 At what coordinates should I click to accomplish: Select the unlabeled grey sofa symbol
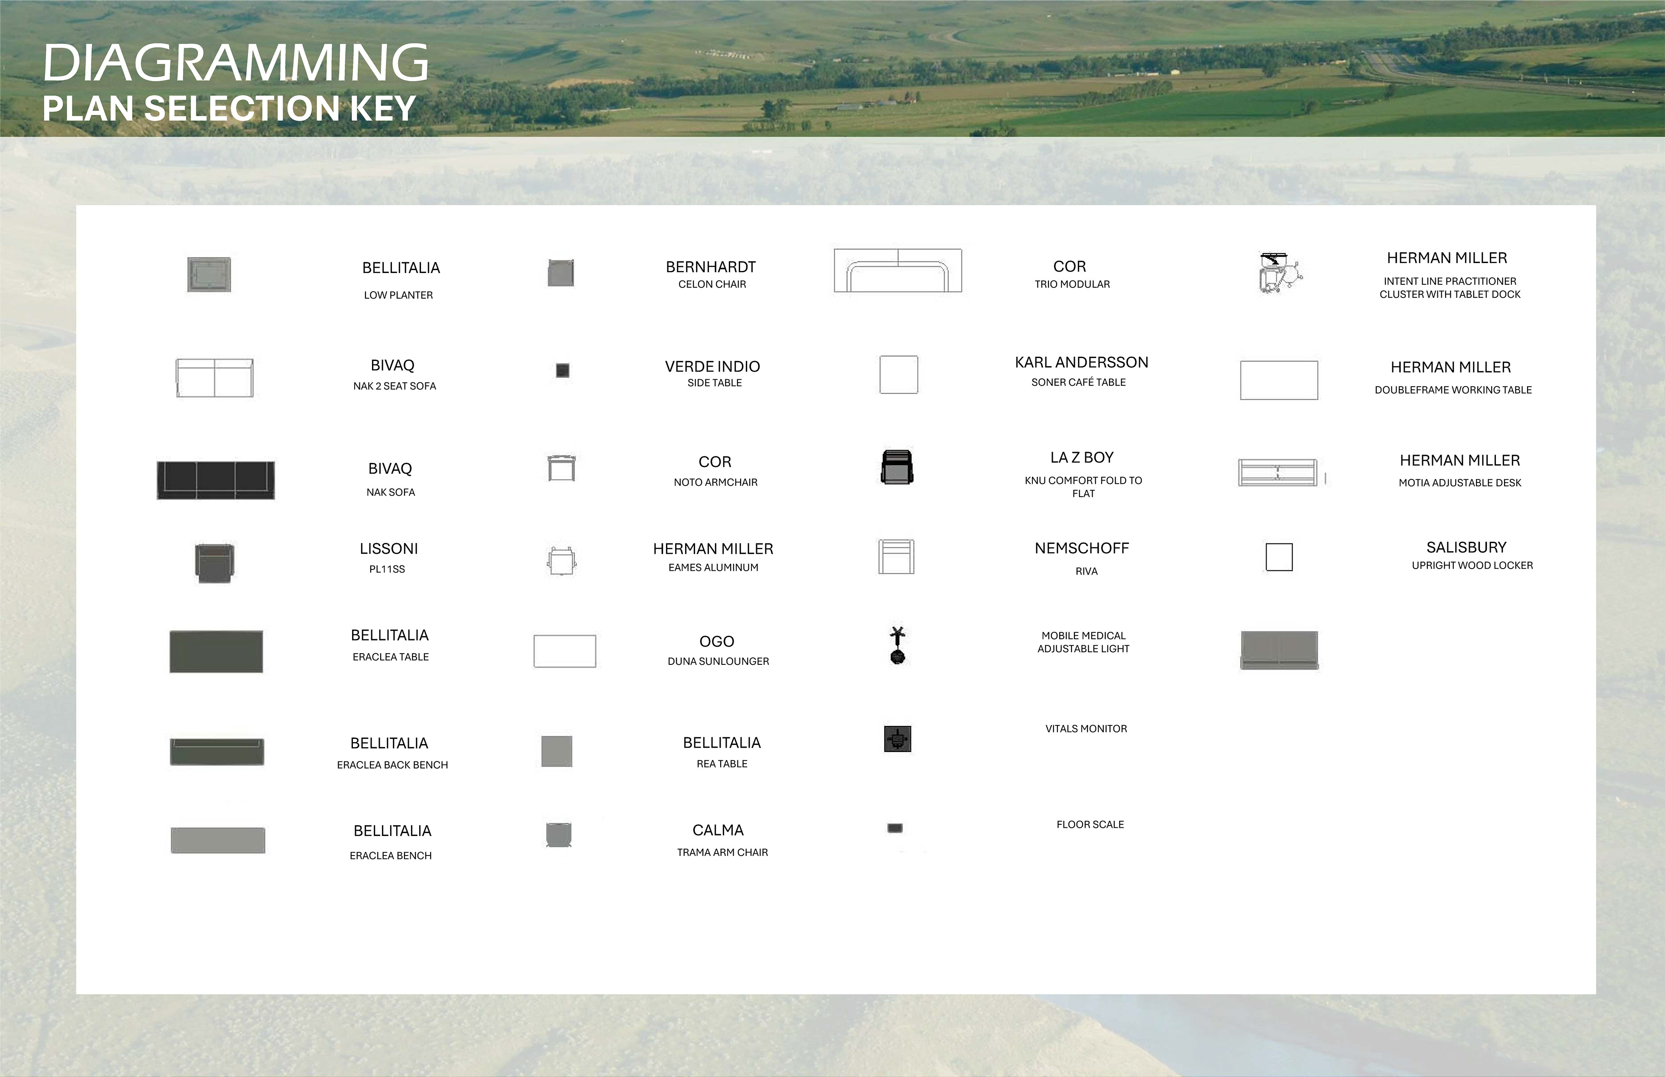pos(1280,650)
